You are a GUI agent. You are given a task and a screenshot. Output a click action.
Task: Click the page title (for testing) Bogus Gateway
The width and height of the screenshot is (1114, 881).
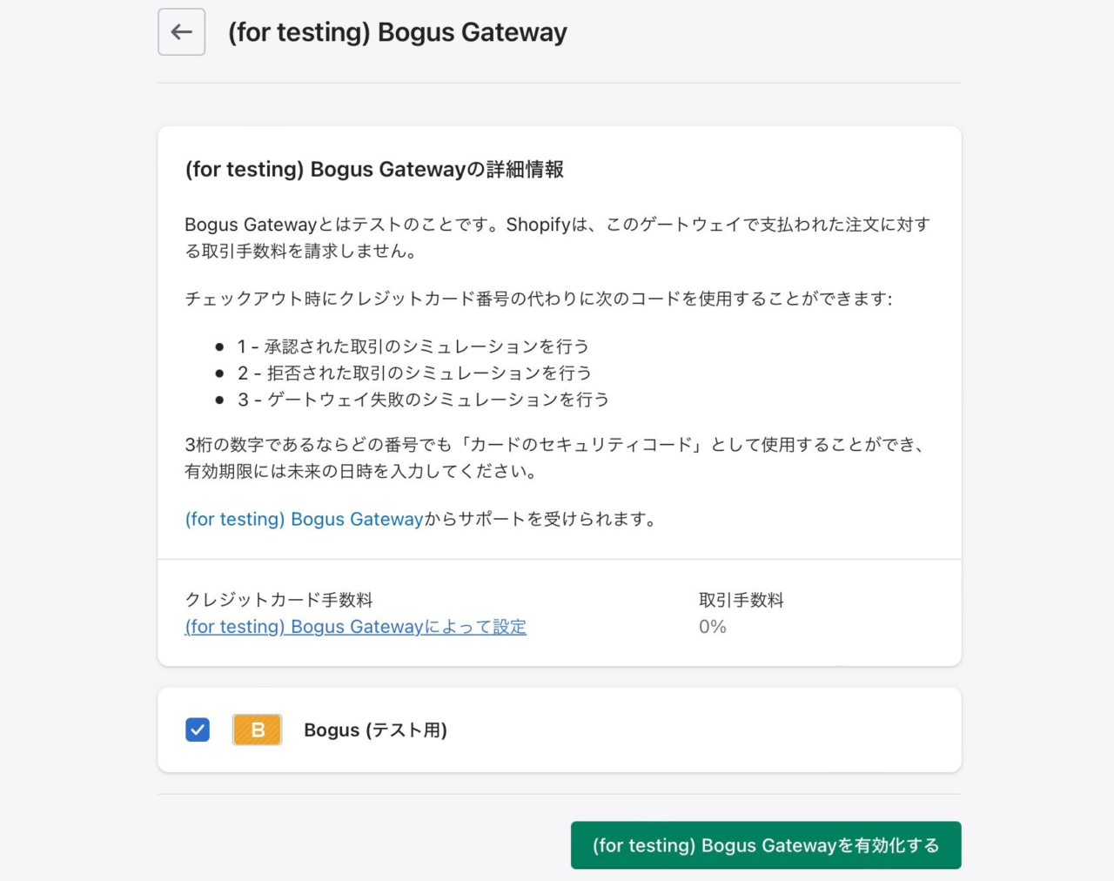(x=397, y=32)
